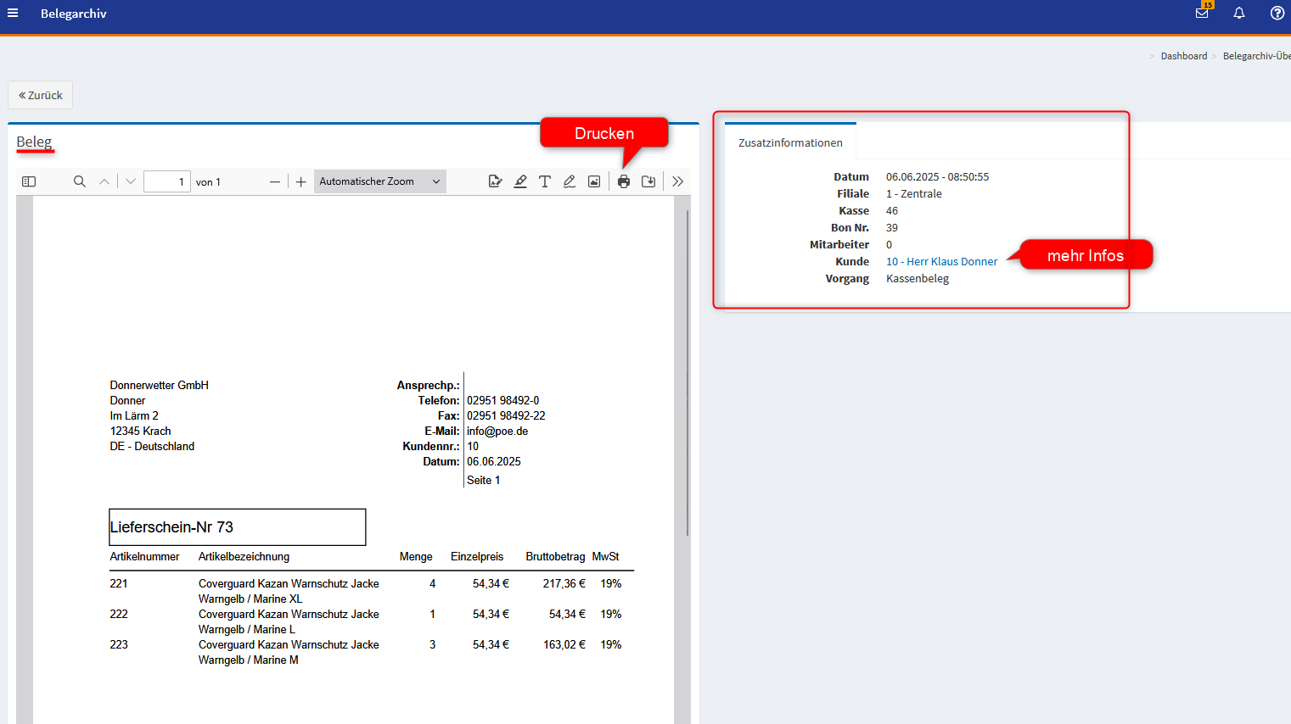The height and width of the screenshot is (724, 1291).
Task: Open the search in document tool
Action: click(80, 181)
